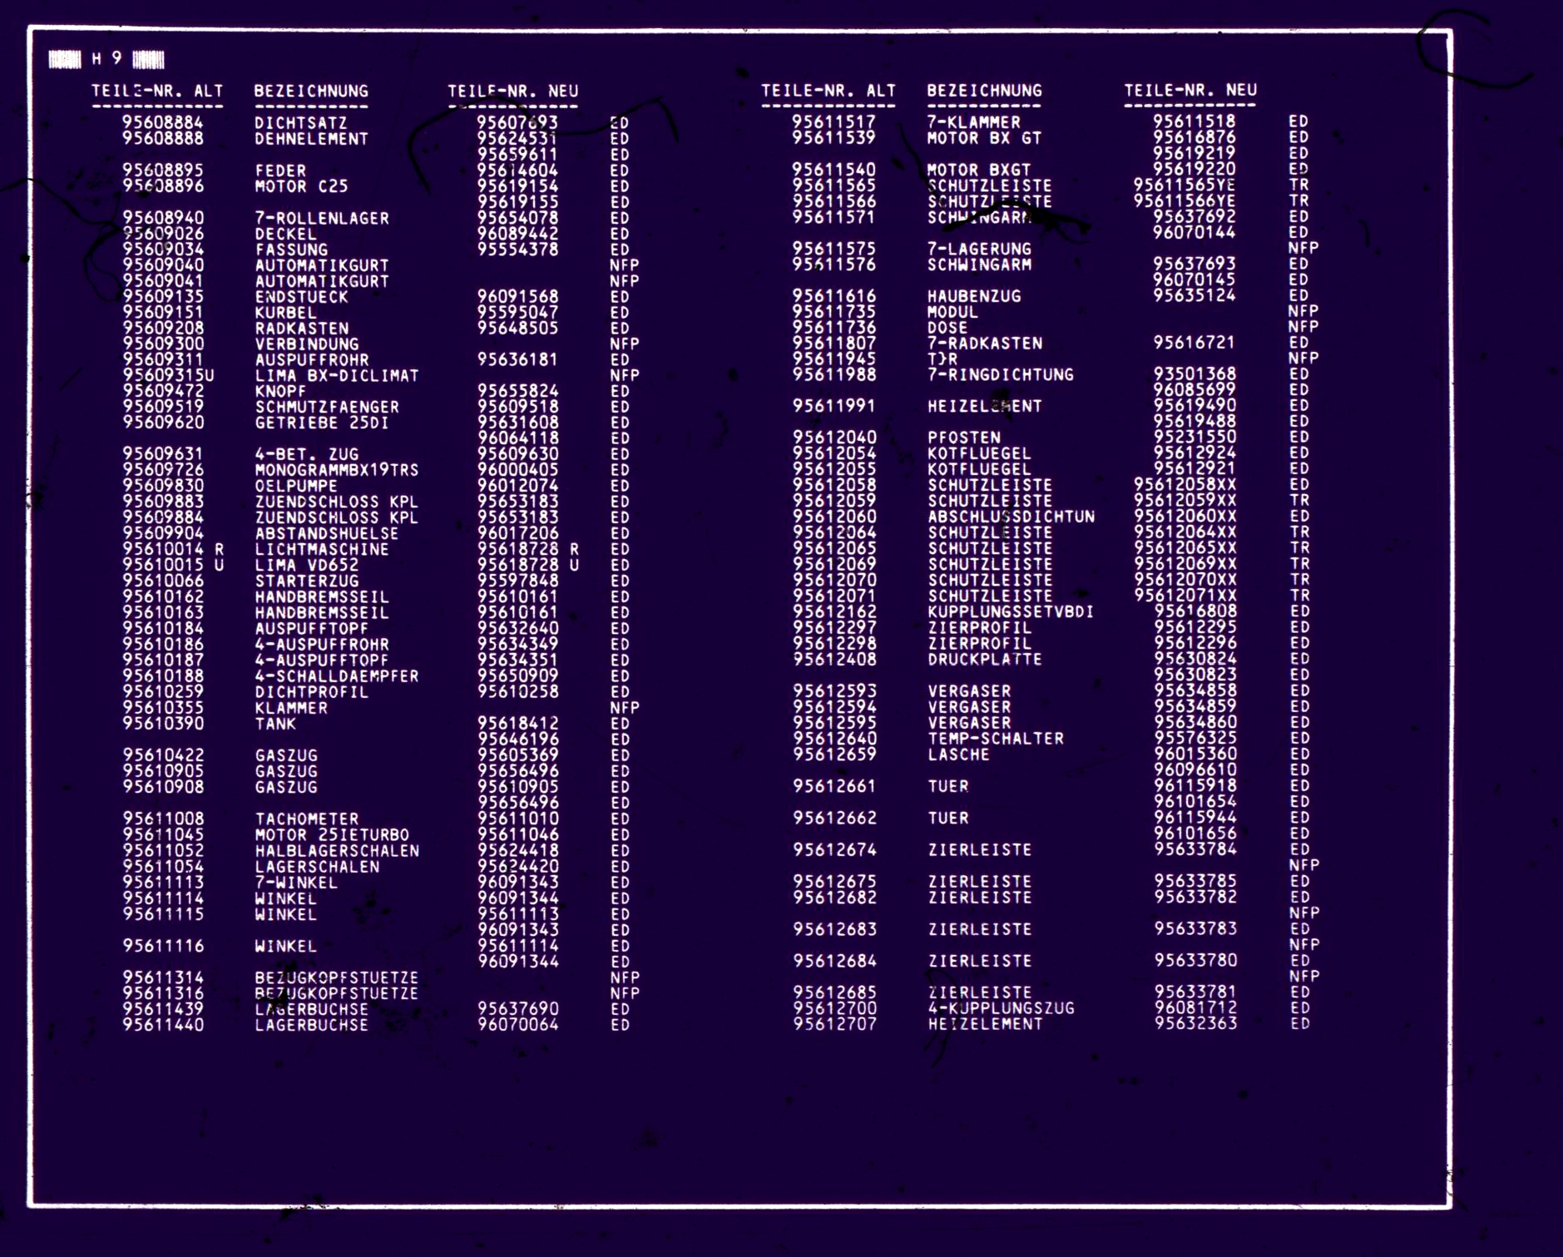The width and height of the screenshot is (1563, 1257).
Task: Click new part number 95597848
Action: tap(517, 581)
